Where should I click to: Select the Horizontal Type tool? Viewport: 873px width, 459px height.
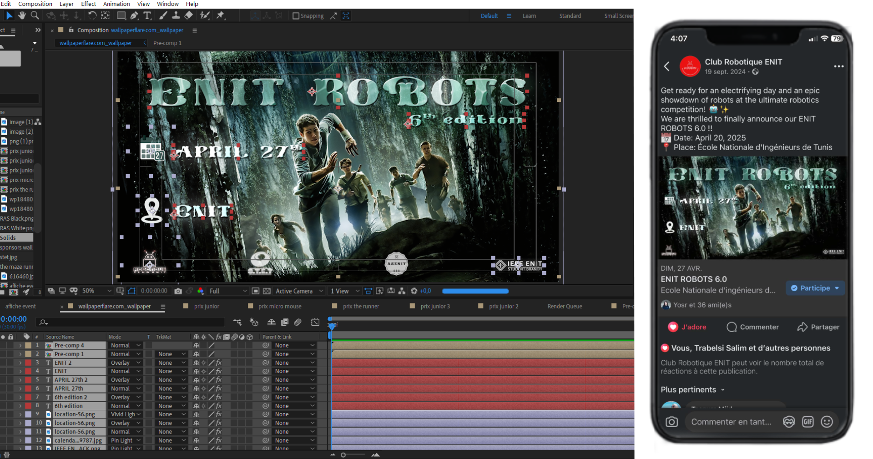[147, 15]
